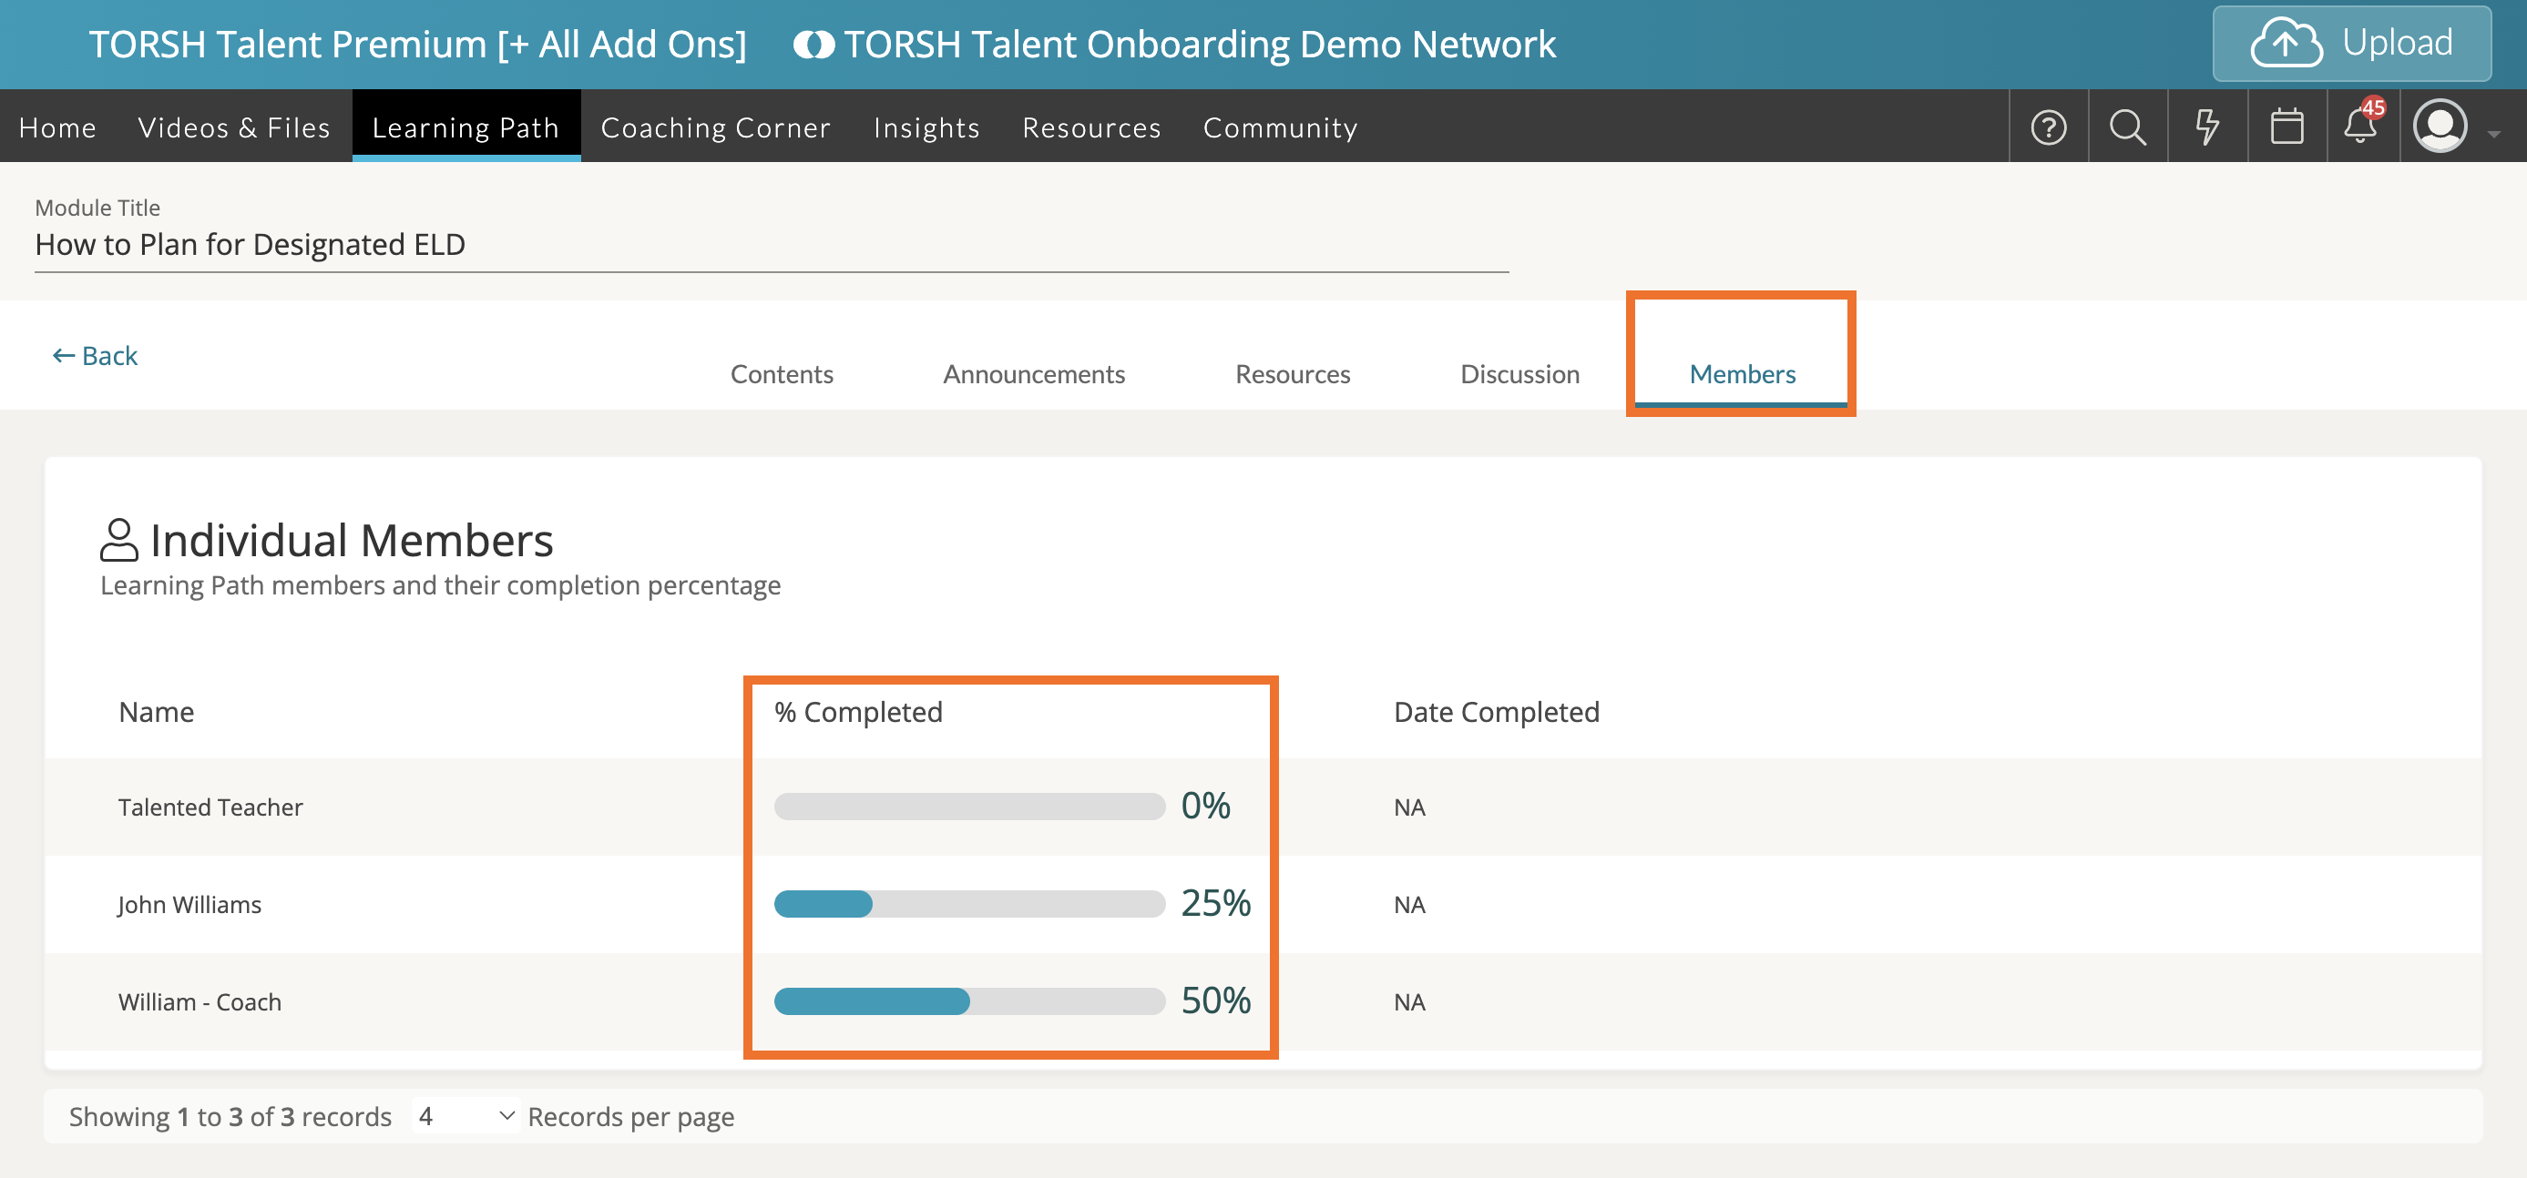The image size is (2527, 1178).
Task: Click the user profile avatar icon
Action: [x=2440, y=127]
